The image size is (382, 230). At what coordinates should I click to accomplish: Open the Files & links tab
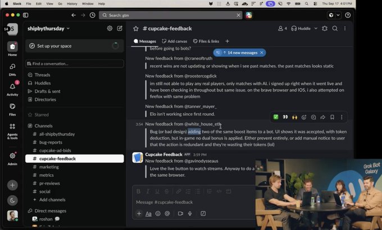coord(206,41)
